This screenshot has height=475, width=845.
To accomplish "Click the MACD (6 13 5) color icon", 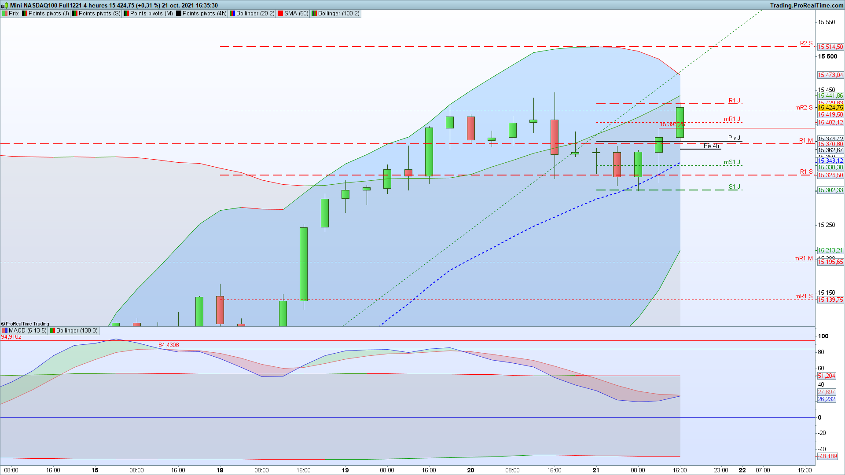I will click(x=5, y=331).
